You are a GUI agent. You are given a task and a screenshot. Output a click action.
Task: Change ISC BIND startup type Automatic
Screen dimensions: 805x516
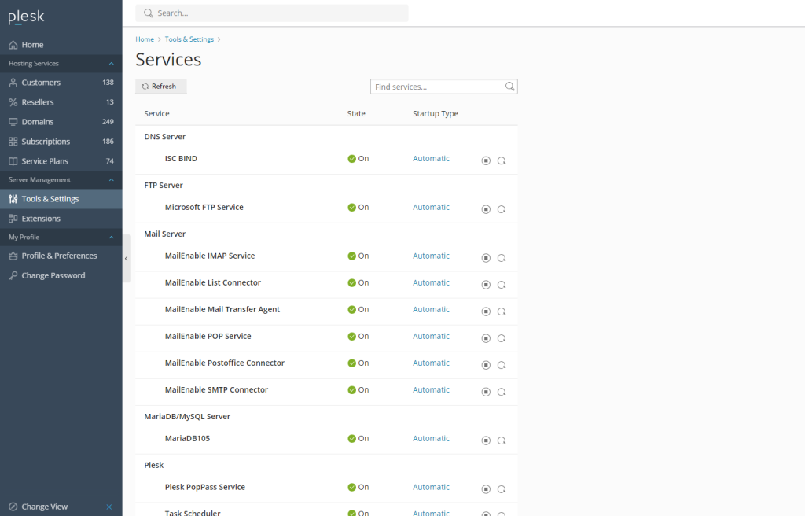point(431,158)
